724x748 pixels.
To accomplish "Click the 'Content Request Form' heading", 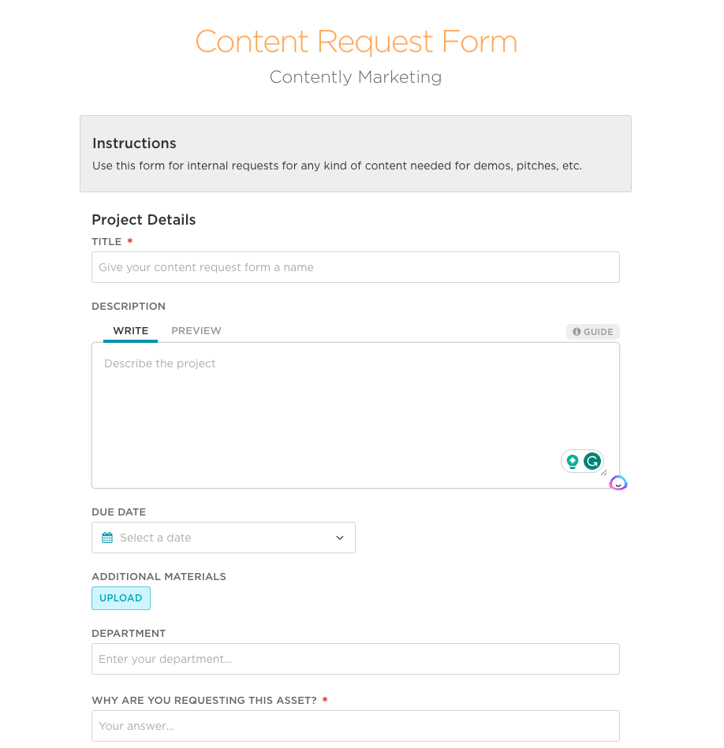I will click(x=356, y=42).
